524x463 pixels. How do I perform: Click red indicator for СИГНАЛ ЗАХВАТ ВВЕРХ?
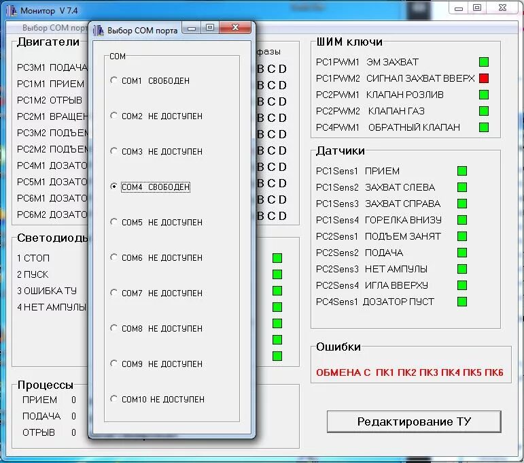pos(484,78)
